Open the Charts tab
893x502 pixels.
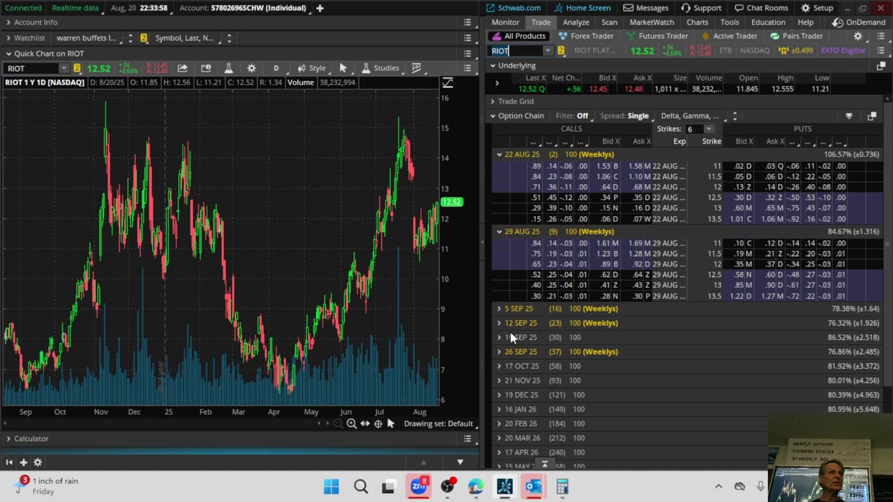point(697,22)
